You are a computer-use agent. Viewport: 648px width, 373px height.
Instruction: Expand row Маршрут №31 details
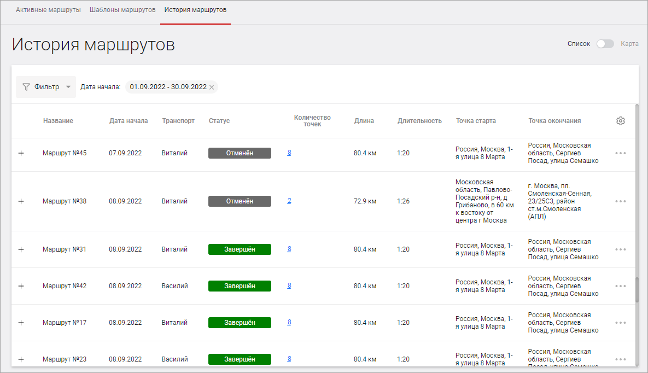pyautogui.click(x=21, y=249)
